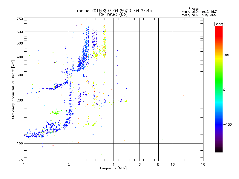Image resolution: width=239 pixels, height=179 pixels.
Task: Click the y-axis tick label '400'
Action: [x=20, y=57]
